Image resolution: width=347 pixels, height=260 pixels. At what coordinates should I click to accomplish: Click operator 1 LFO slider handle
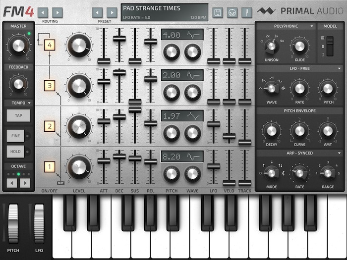click(x=214, y=166)
